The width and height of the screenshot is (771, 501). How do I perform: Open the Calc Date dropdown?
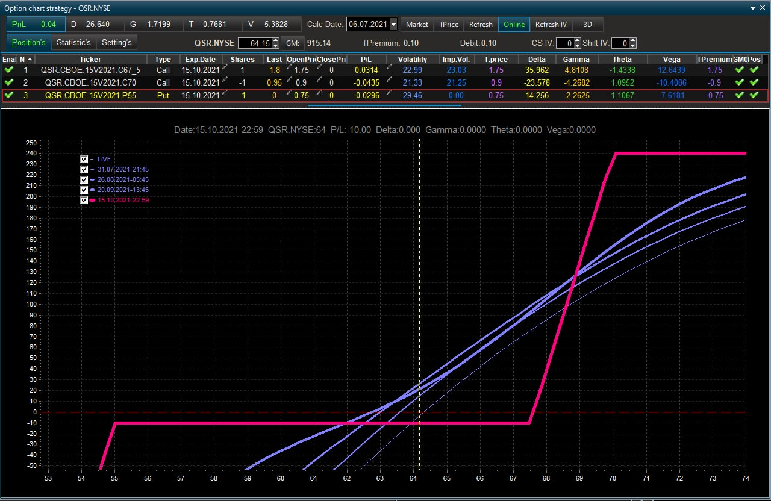[x=394, y=25]
